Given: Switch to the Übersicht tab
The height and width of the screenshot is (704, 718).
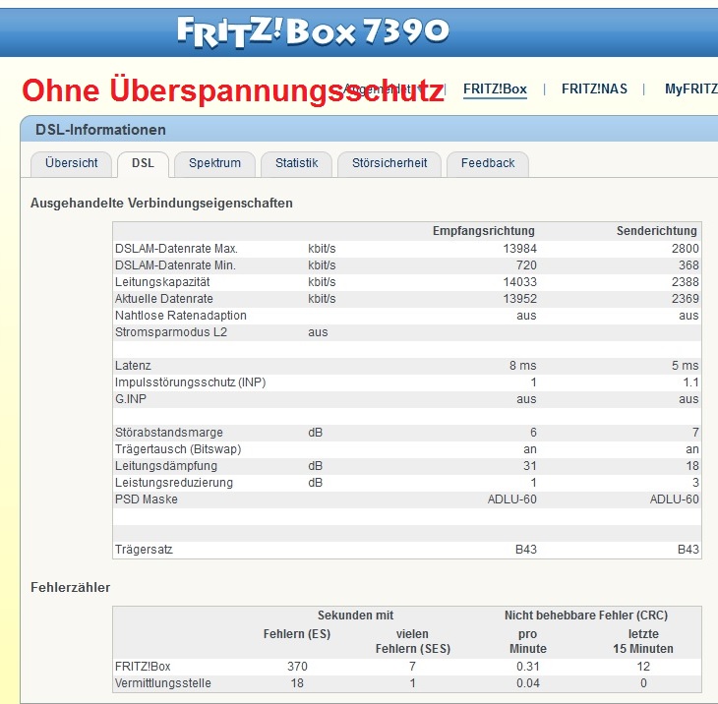Looking at the screenshot, I should (71, 163).
